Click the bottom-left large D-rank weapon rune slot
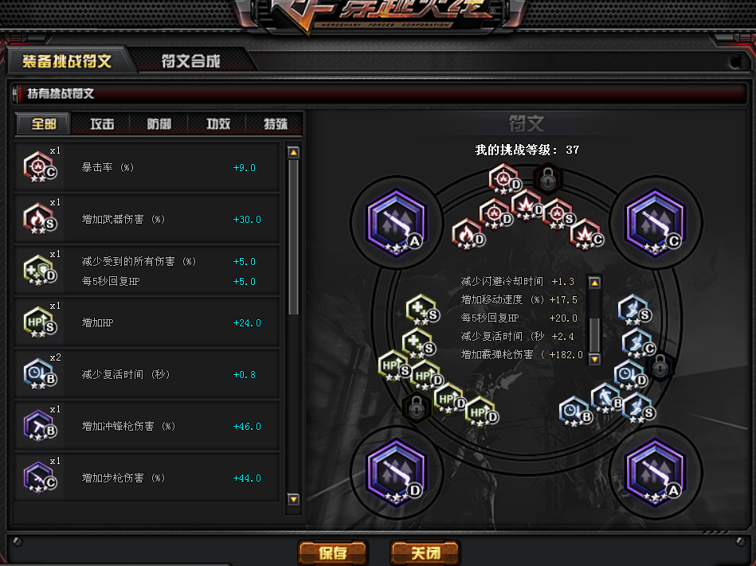756x566 pixels. click(396, 472)
